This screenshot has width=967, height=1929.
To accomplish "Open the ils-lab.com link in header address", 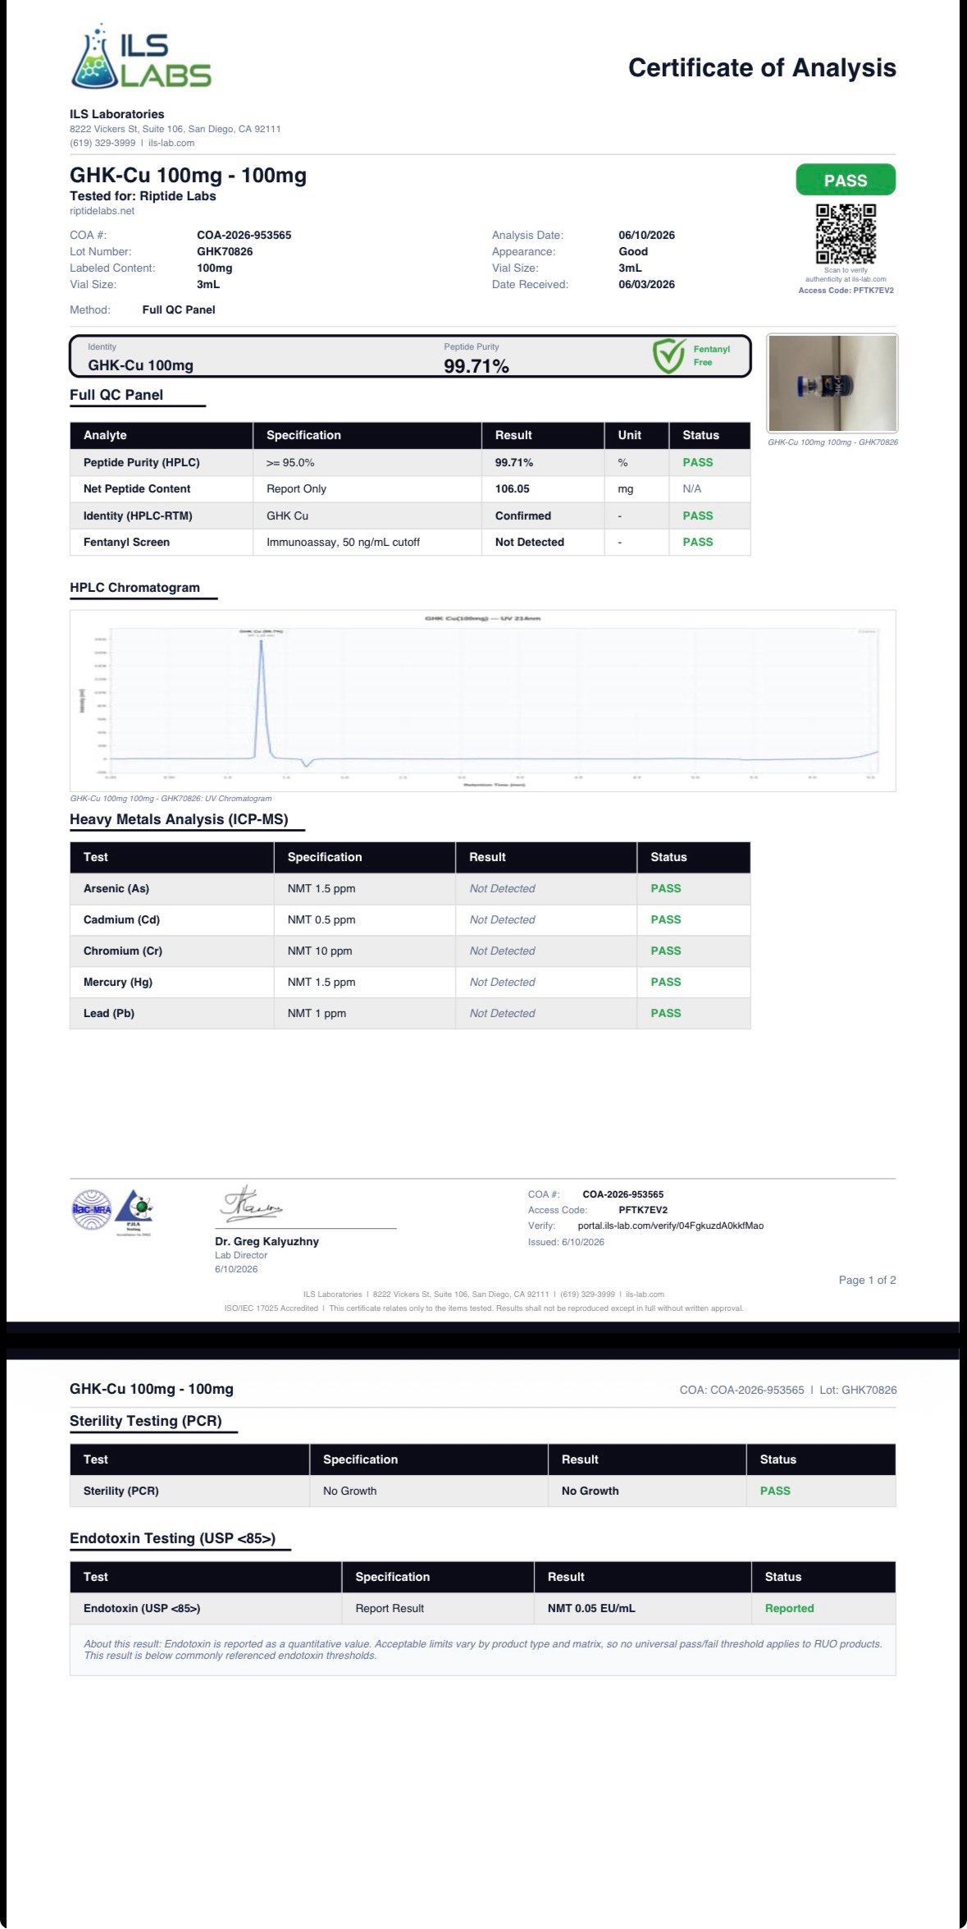I will point(171,143).
